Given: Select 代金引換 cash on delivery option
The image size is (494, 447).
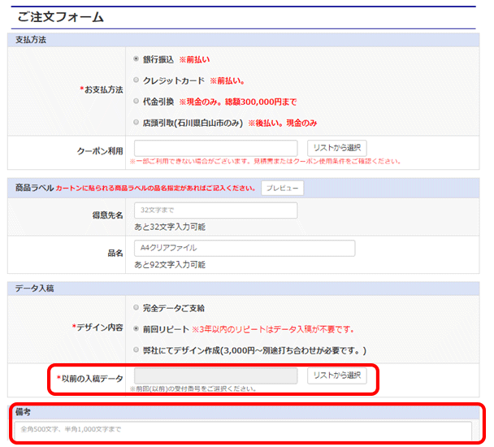Looking at the screenshot, I should point(136,102).
